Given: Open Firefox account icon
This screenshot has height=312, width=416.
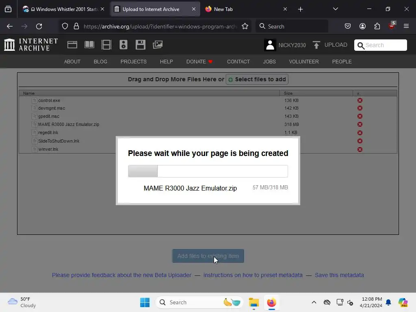Looking at the screenshot, I should 362,26.
